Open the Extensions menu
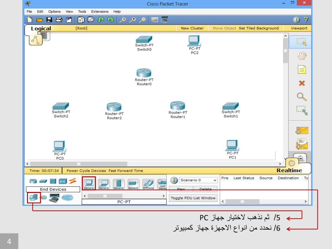This screenshot has width=332, height=249. coord(100,11)
